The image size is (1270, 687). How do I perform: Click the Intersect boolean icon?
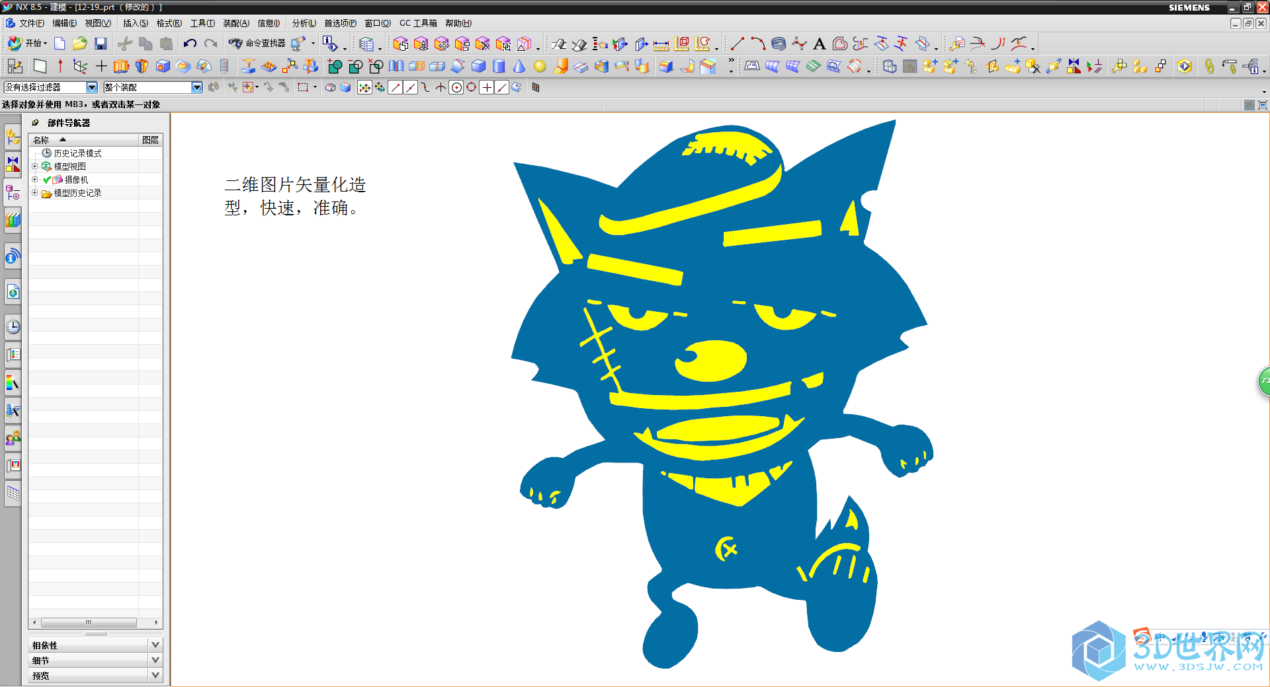coord(376,66)
